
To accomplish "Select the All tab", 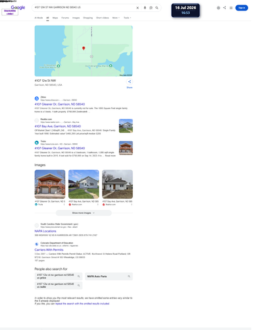I will [x=47, y=18].
